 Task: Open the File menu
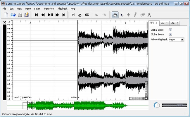pos(4,8)
